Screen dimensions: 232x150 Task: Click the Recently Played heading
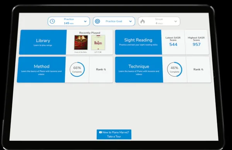click(x=90, y=33)
